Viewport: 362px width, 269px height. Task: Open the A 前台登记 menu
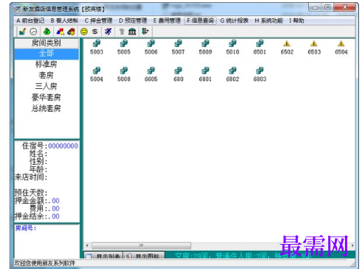click(30, 21)
